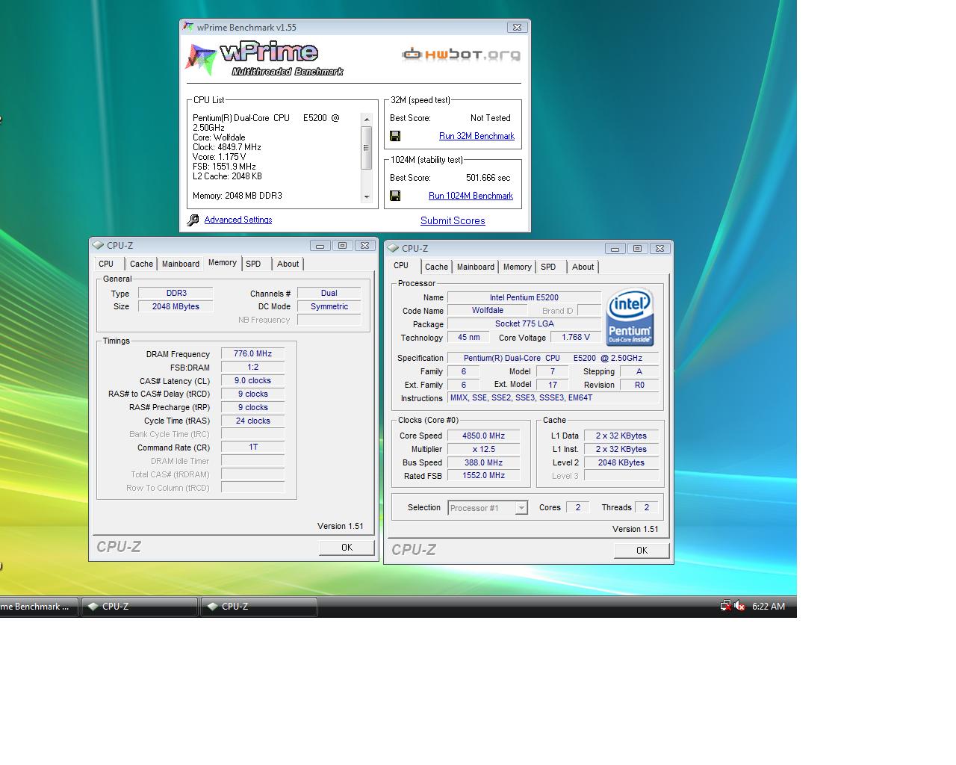Screen dimensions: 956x765
Task: Click the CPU List scroll down arrow
Action: [x=366, y=197]
